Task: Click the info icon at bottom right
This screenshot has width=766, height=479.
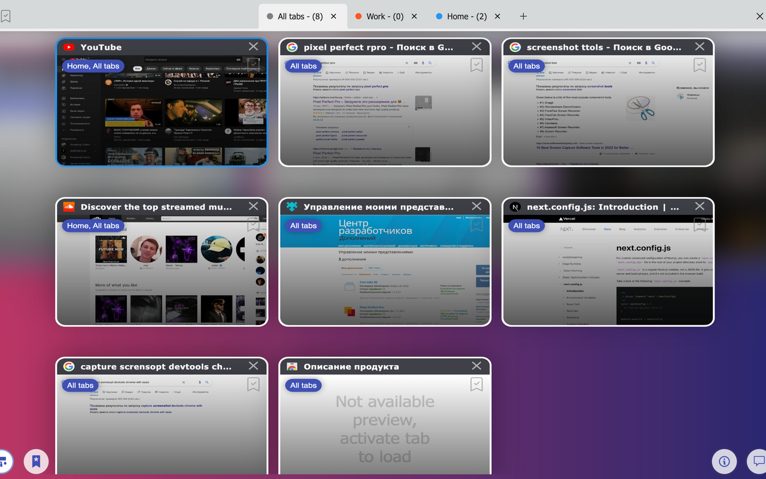Action: [724, 461]
